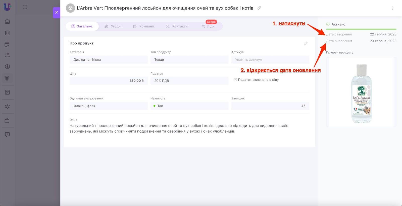Image resolution: width=402 pixels, height=206 pixels.
Task: Edit product info with pencil icon
Action: click(x=306, y=43)
